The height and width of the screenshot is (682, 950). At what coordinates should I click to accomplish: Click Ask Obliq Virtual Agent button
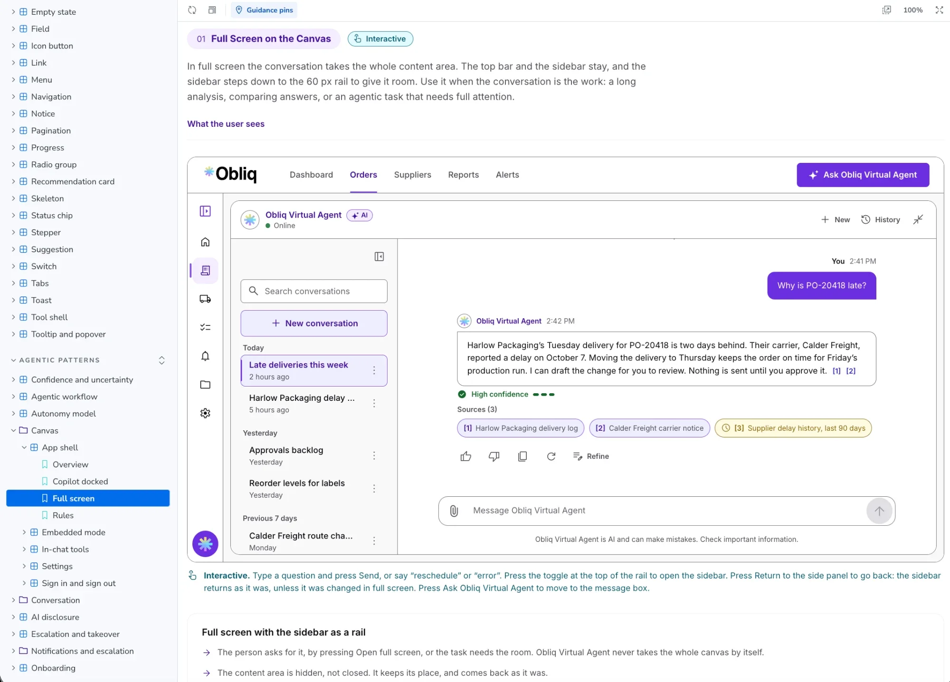click(863, 175)
